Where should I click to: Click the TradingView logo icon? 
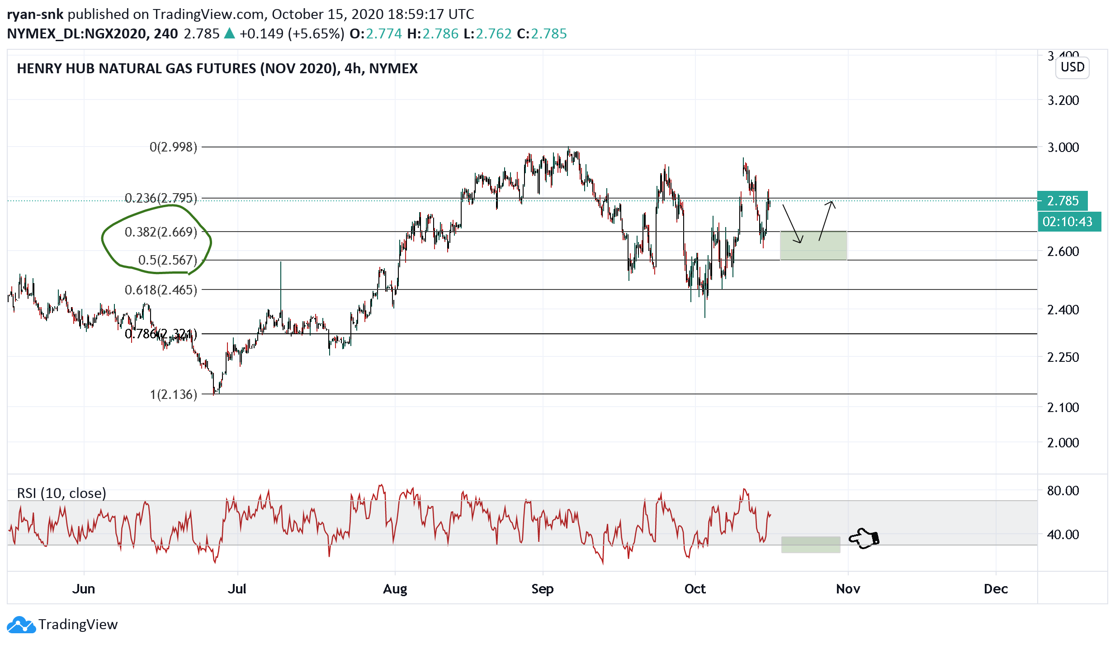click(x=21, y=625)
